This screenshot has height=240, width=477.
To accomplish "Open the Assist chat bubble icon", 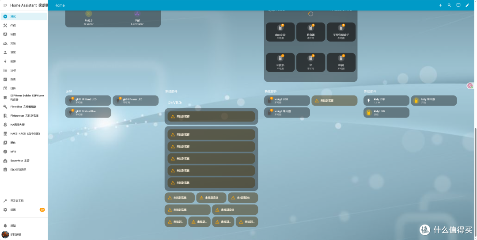I will tap(458, 5).
